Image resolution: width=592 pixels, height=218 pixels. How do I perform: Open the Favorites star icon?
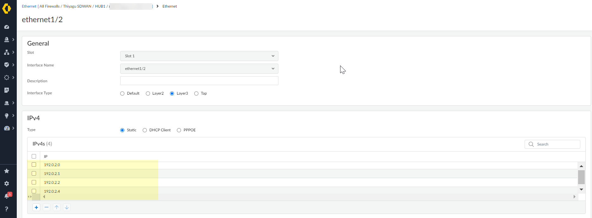coord(6,171)
